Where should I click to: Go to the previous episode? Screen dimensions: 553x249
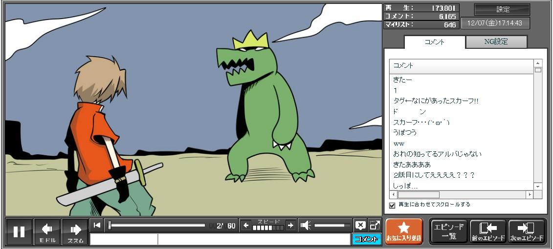click(487, 231)
